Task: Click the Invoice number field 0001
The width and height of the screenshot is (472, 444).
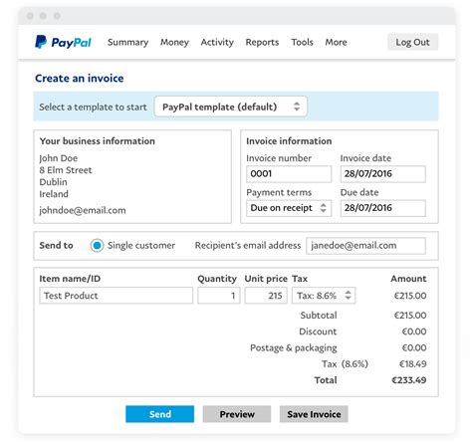Action: pyautogui.click(x=289, y=174)
